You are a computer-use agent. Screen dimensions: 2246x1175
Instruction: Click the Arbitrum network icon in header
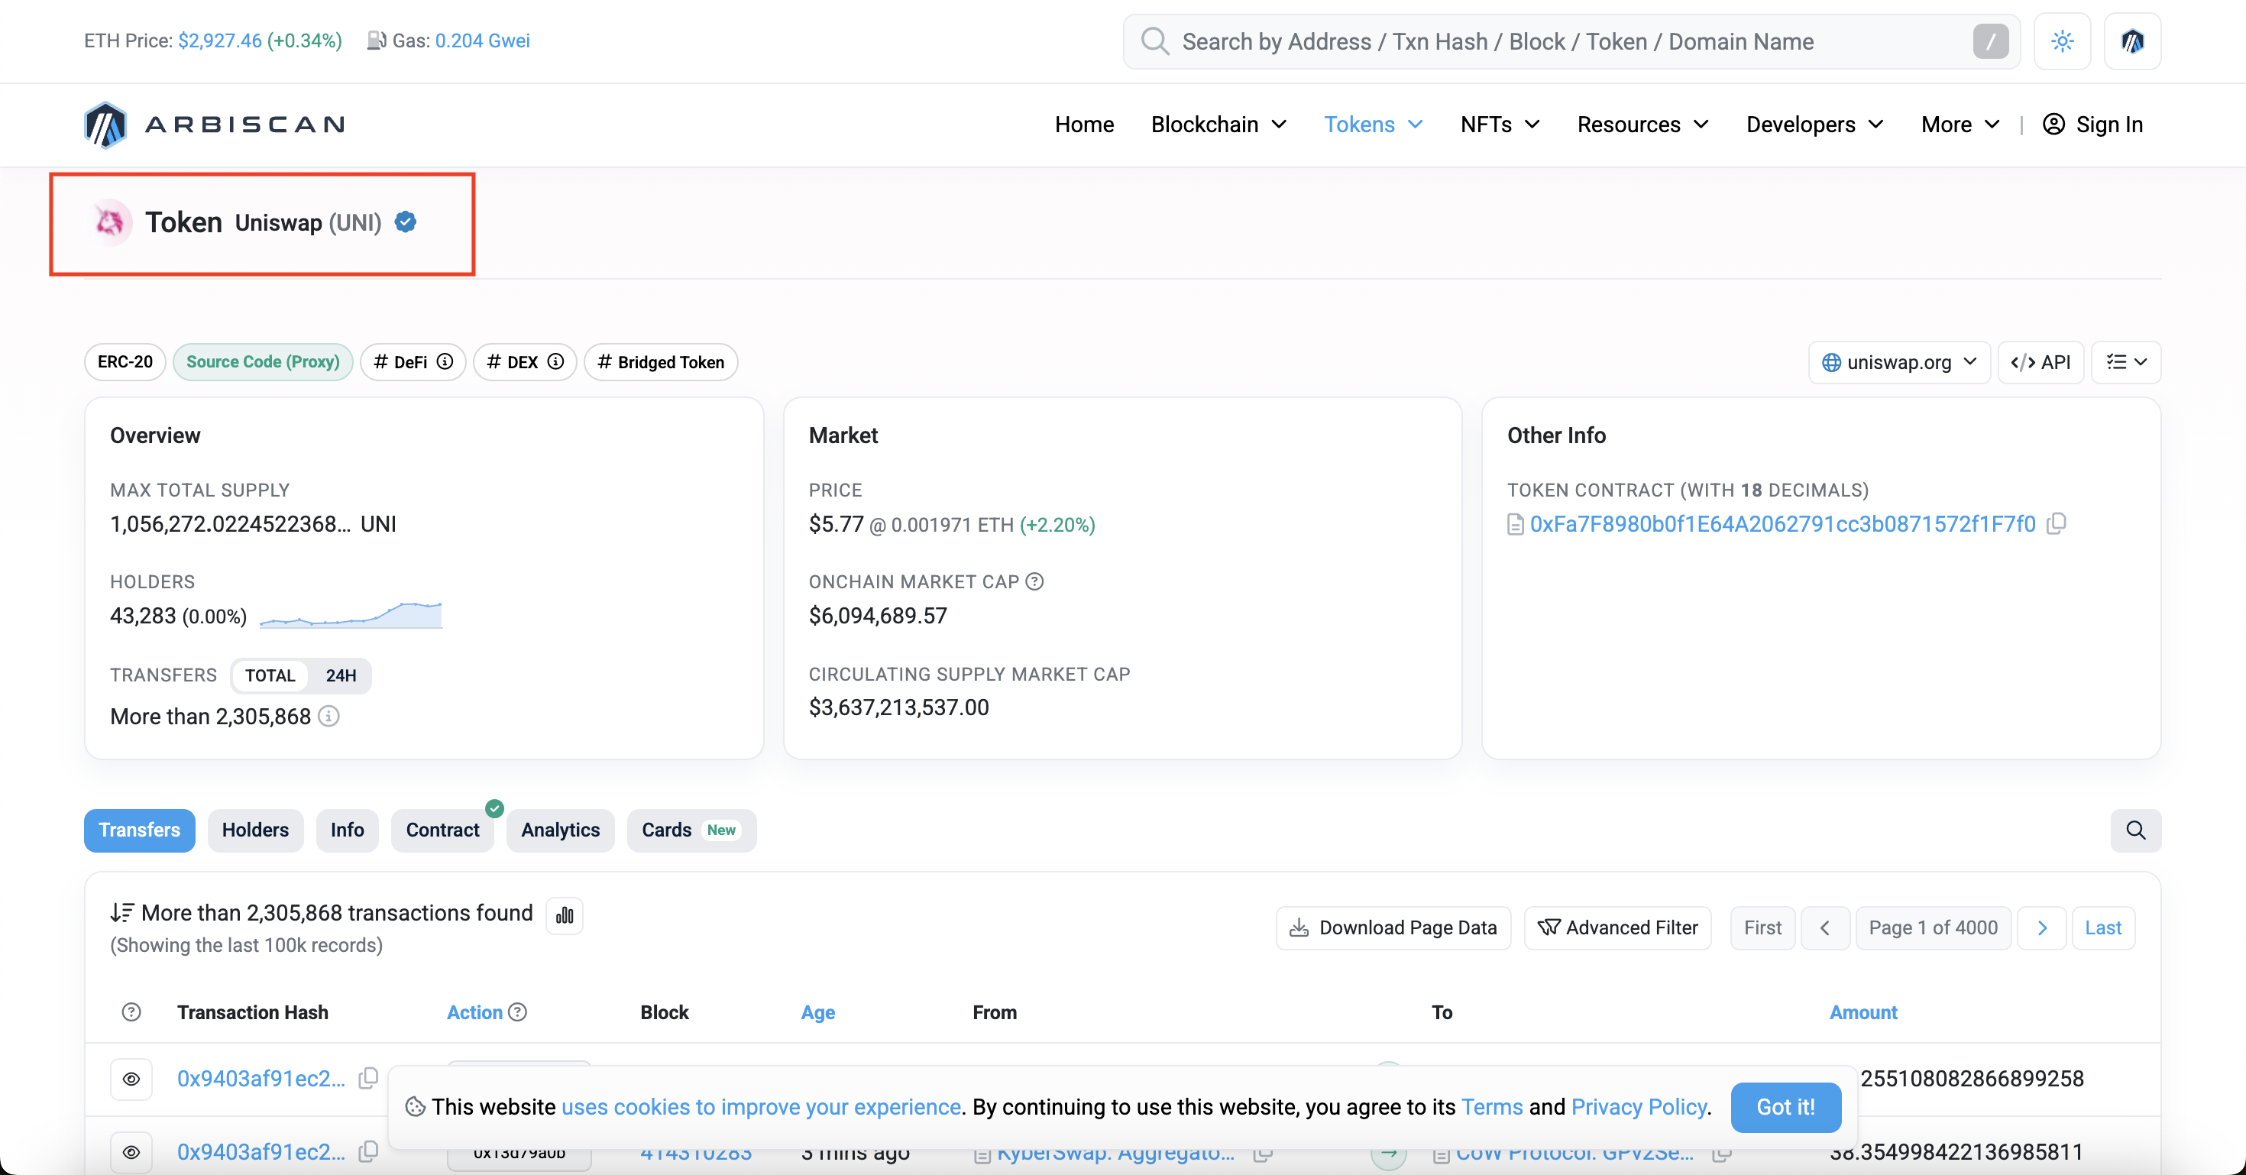pyautogui.click(x=2131, y=41)
